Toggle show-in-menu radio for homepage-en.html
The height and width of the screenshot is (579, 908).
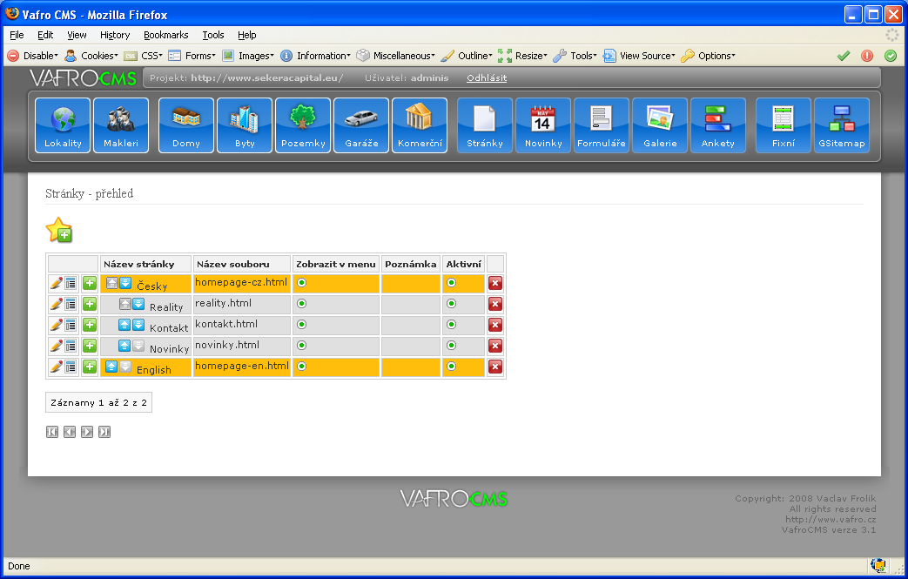point(302,366)
